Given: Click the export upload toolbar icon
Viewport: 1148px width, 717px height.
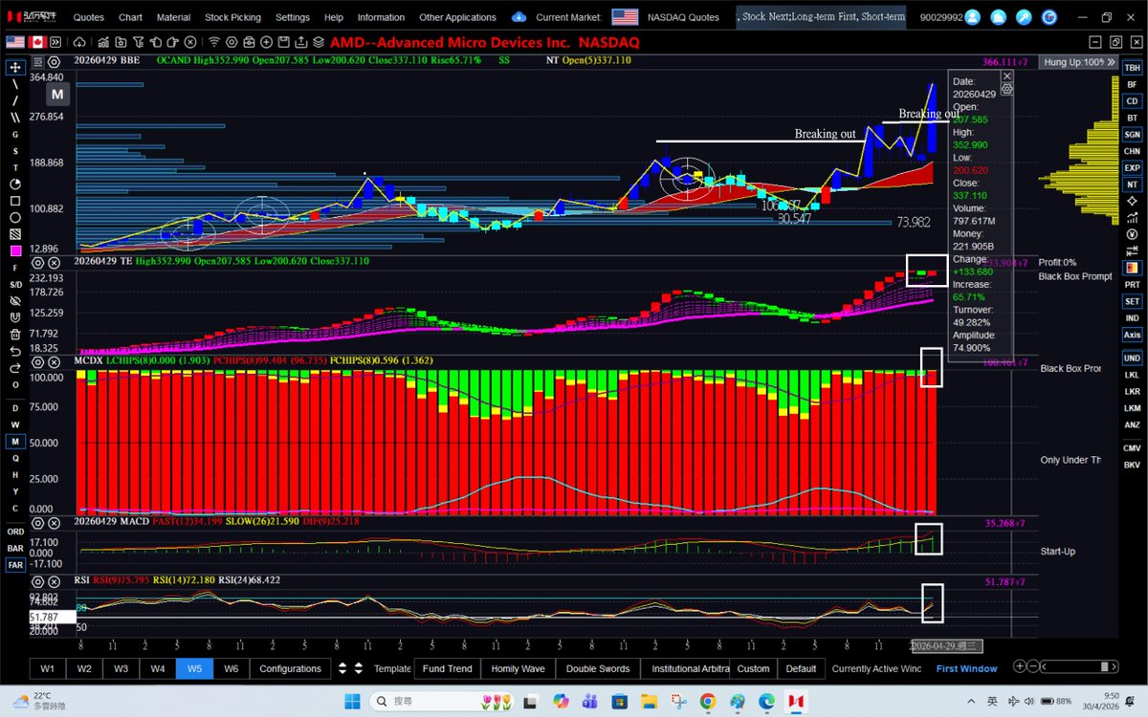Looking at the screenshot, I should (x=300, y=42).
